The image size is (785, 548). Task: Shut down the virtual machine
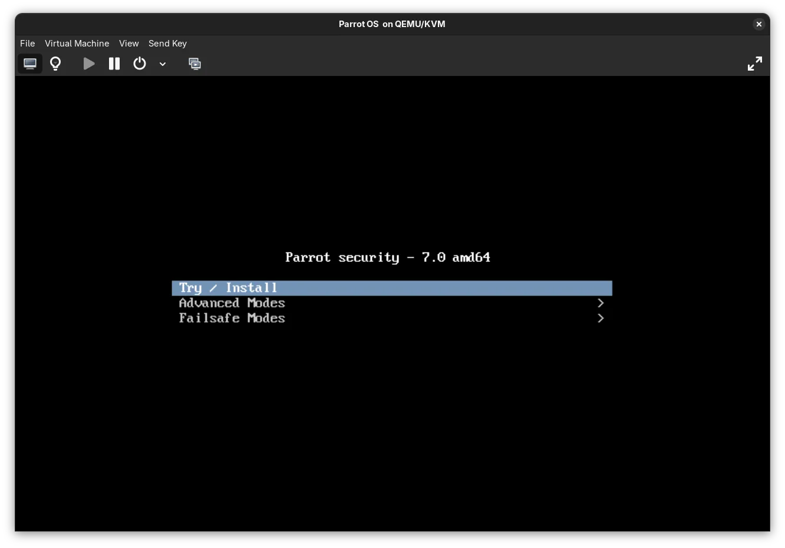tap(140, 64)
